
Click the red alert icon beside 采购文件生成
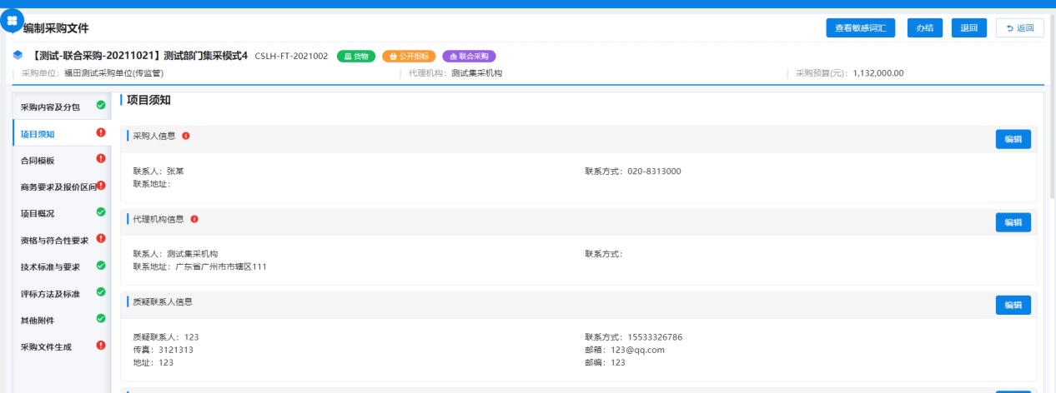pyautogui.click(x=101, y=346)
